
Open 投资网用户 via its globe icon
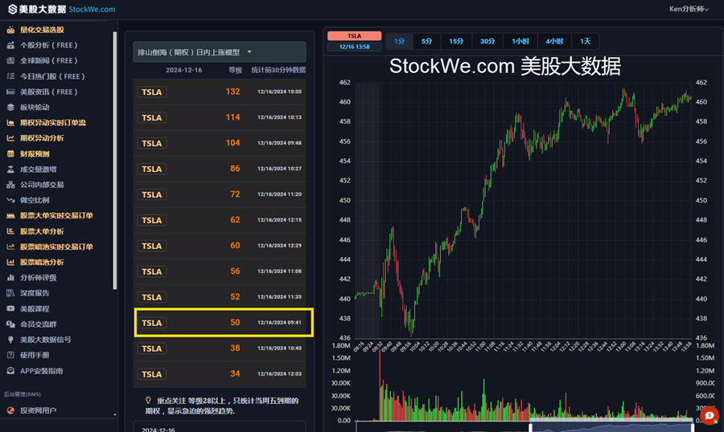pos(10,410)
